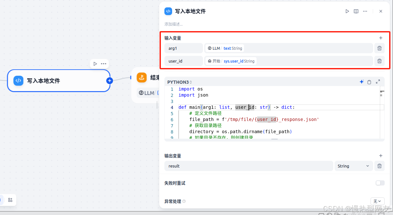The height and width of the screenshot is (215, 393).
Task: Delete the result output variable
Action: click(x=380, y=166)
